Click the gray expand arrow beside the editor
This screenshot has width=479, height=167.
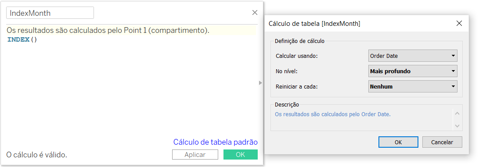(x=261, y=82)
